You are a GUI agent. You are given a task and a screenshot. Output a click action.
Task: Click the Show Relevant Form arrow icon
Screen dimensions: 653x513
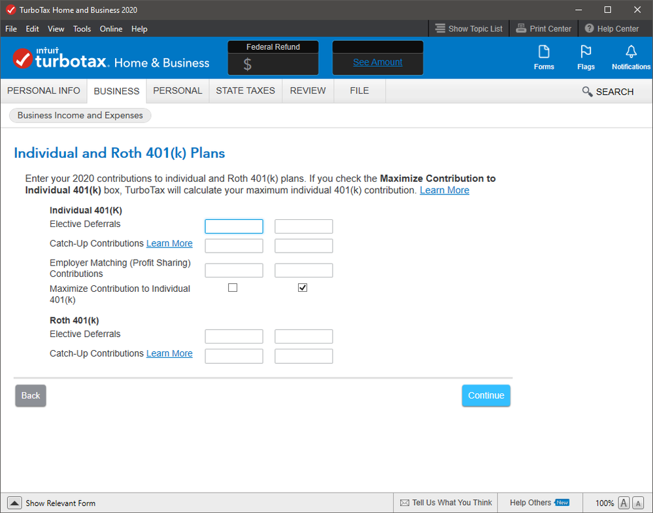pos(14,503)
